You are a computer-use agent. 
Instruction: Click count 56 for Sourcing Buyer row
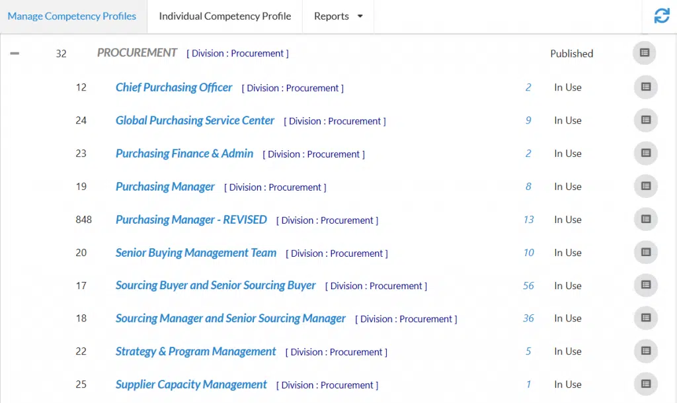(528, 286)
